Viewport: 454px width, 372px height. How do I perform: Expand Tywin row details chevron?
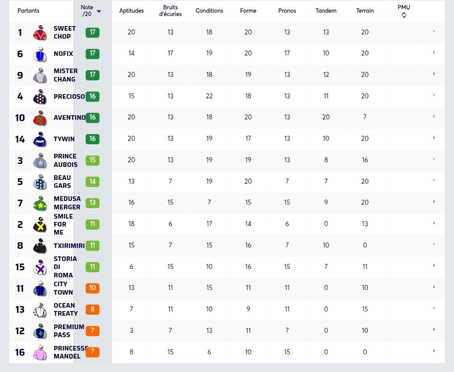click(434, 138)
